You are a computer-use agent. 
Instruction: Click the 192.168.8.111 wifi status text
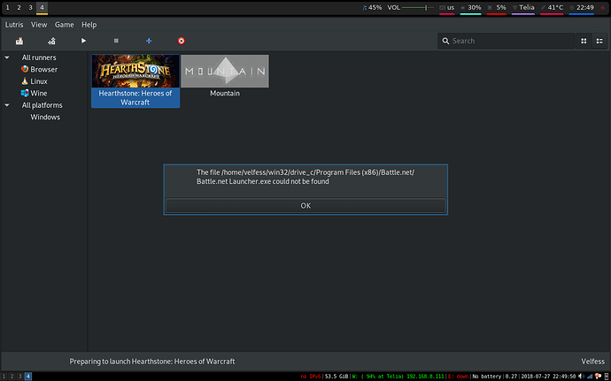tap(426, 377)
